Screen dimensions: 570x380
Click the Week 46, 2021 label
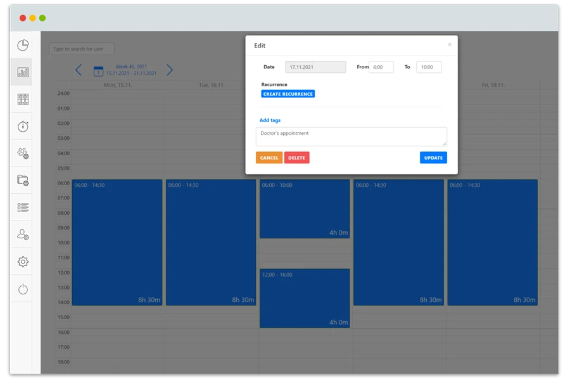[x=131, y=66]
